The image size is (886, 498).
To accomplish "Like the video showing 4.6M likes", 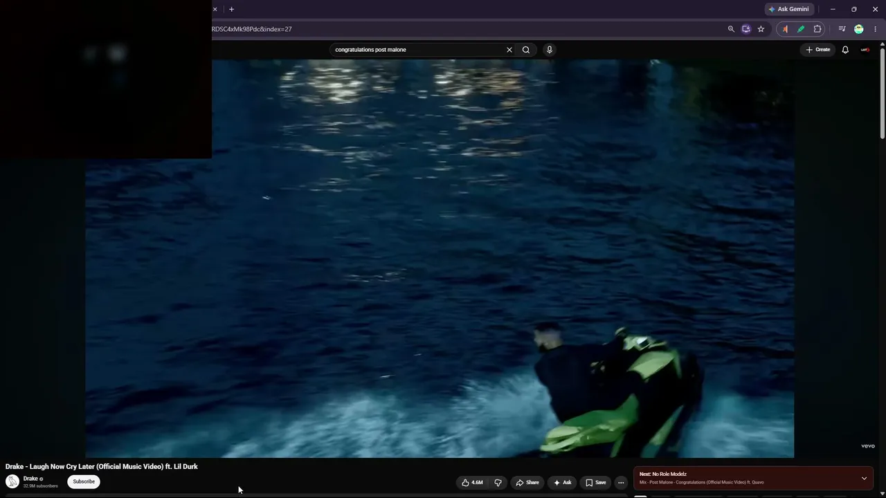I will (x=473, y=483).
